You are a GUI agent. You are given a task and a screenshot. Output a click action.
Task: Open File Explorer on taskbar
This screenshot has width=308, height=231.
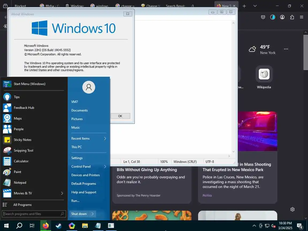[x=85, y=226]
